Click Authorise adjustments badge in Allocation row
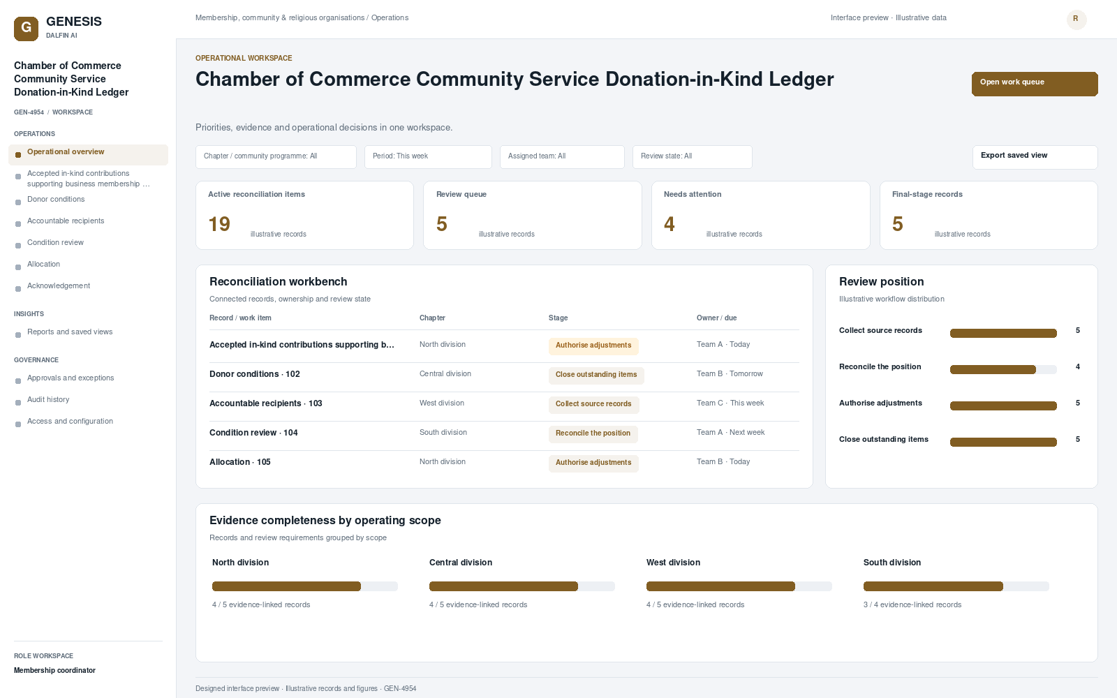The width and height of the screenshot is (1117, 698). click(593, 463)
